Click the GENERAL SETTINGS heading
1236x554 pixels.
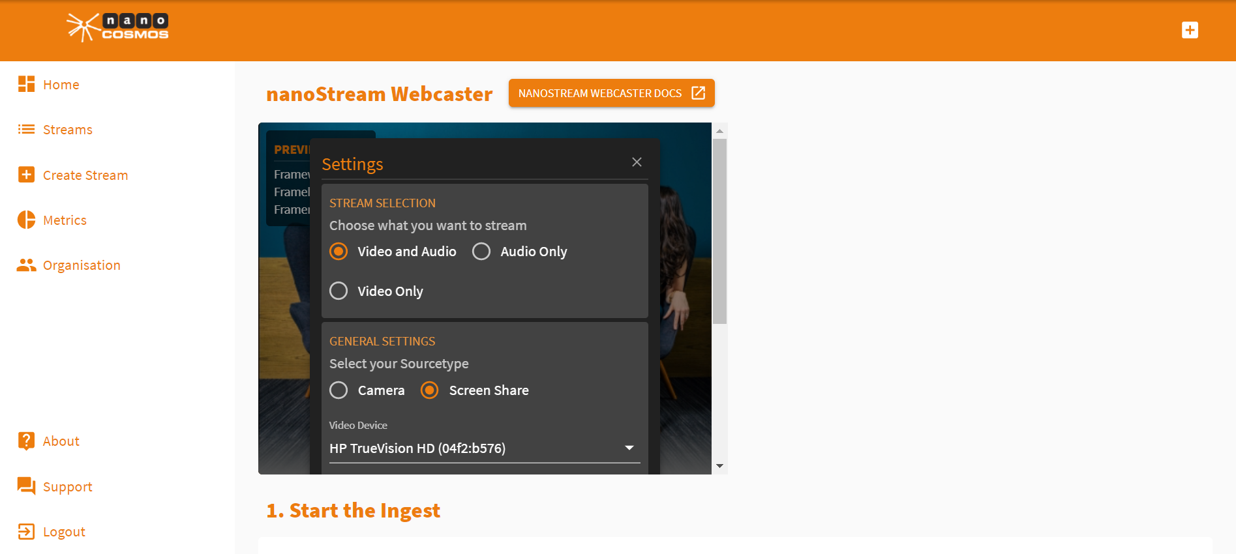(382, 342)
